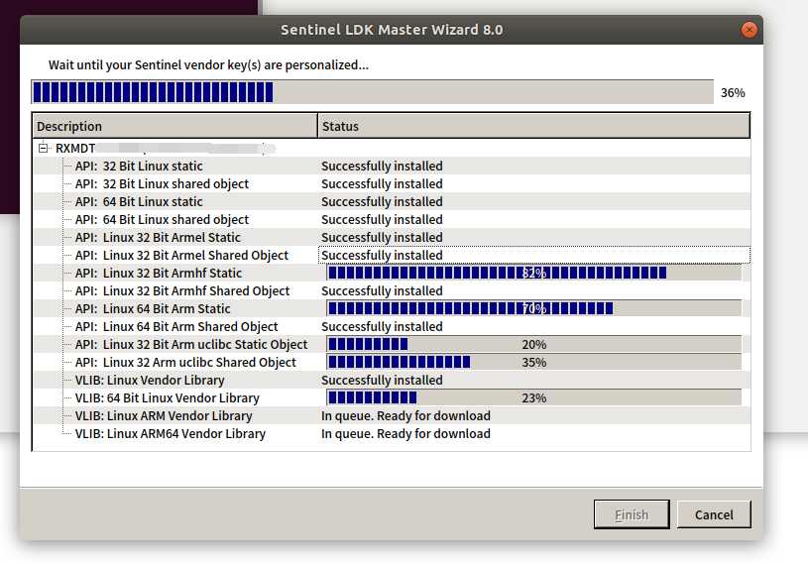Select row API: Linux 32 Bit Arm uclibc Static Object
808x564 pixels.
392,344
